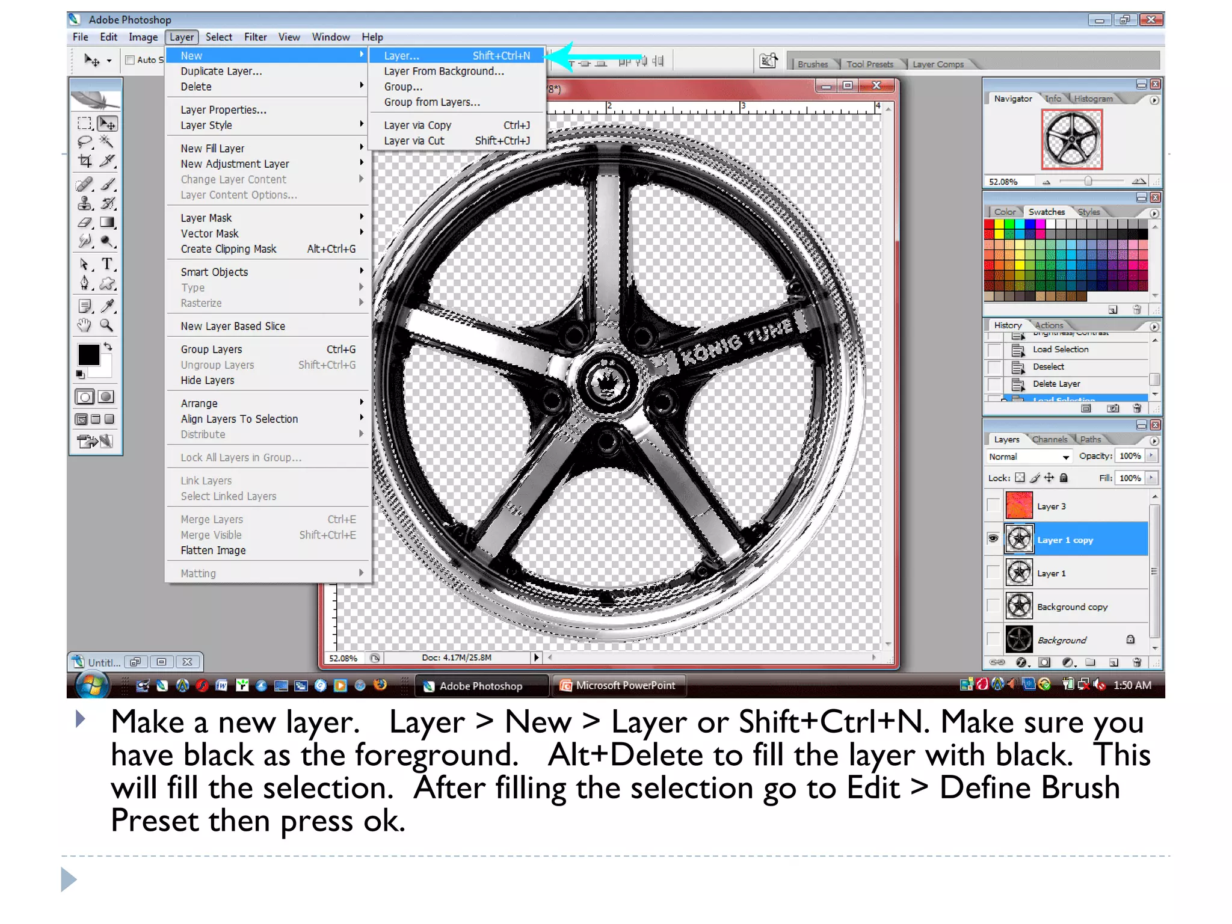This screenshot has width=1232, height=924.
Task: Toggle Auto Select Layer checkbox
Action: (130, 60)
